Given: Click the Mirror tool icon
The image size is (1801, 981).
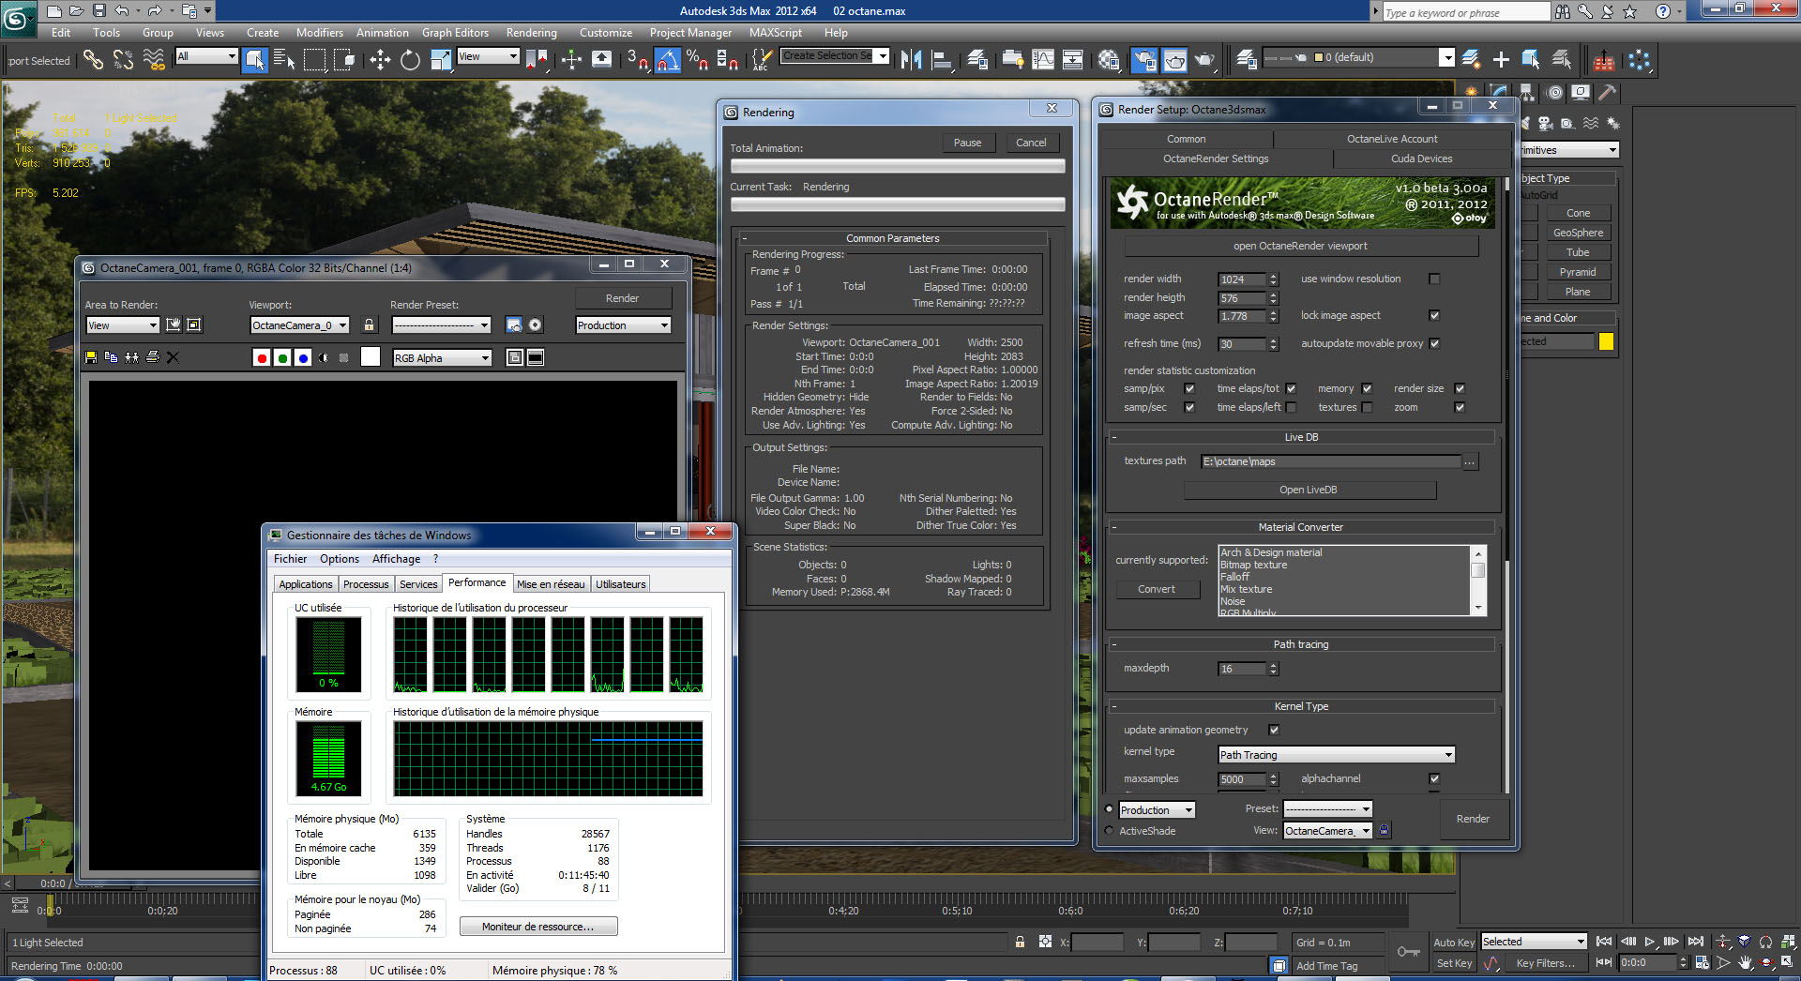Looking at the screenshot, I should [911, 60].
